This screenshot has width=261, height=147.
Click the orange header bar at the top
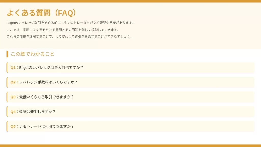pos(130,1)
